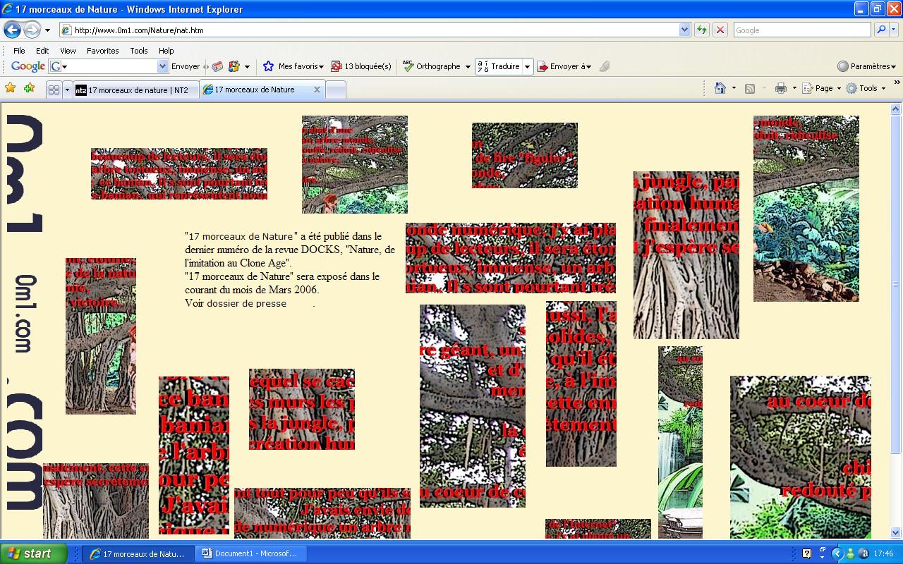Click the browser Back arrow button
Screen dimensions: 903x564
pos(12,30)
